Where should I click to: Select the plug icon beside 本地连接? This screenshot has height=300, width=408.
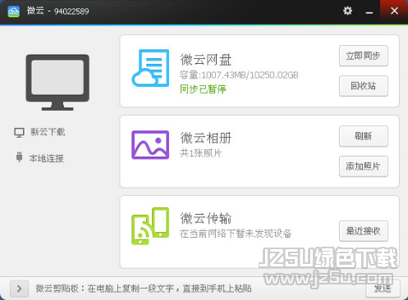[x=19, y=157]
